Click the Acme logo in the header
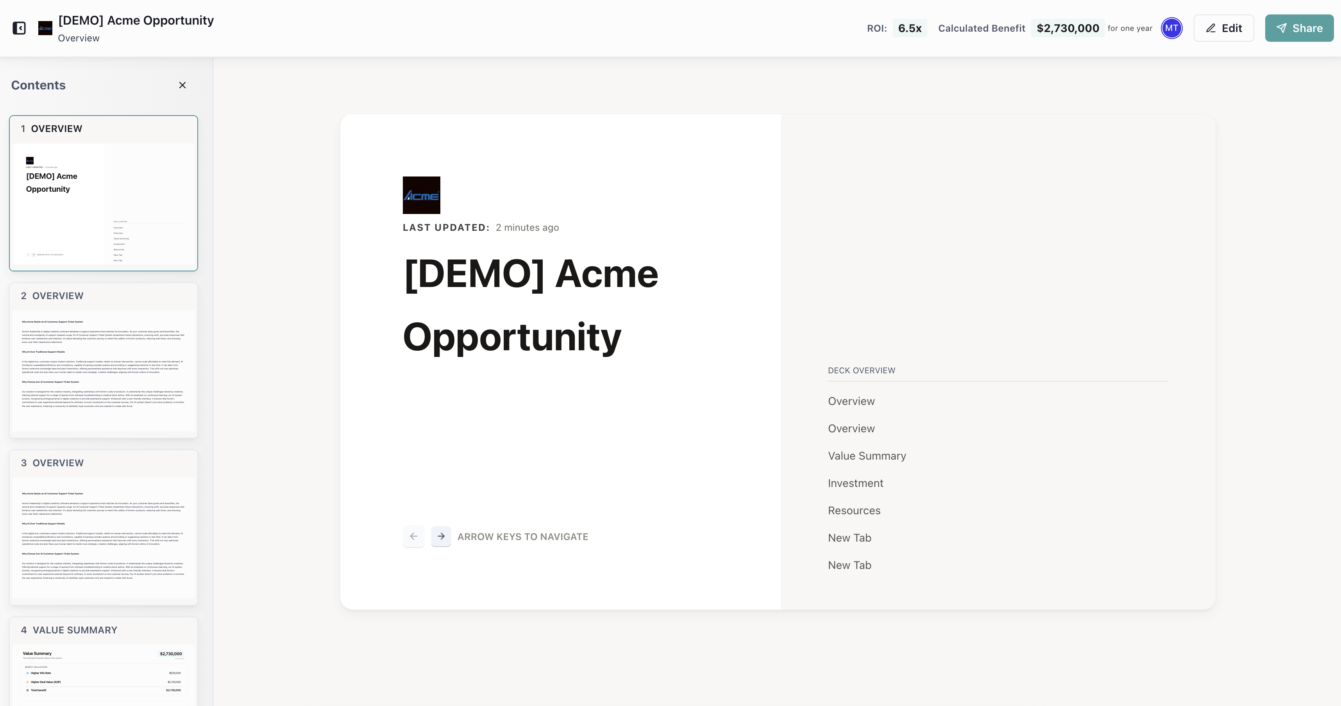This screenshot has width=1341, height=706. click(45, 28)
